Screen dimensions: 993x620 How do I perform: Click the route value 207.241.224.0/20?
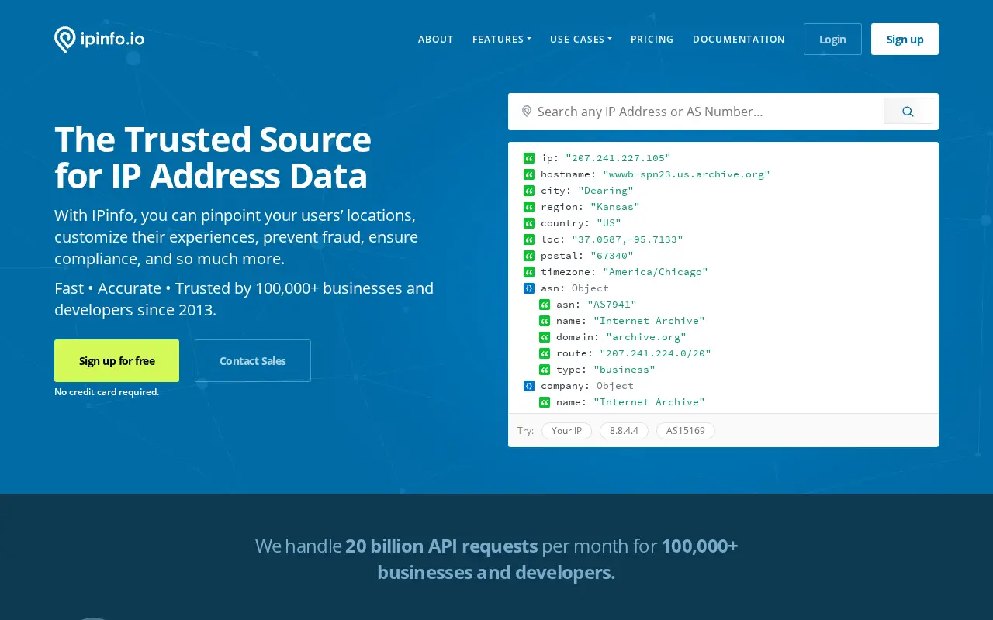click(x=656, y=353)
